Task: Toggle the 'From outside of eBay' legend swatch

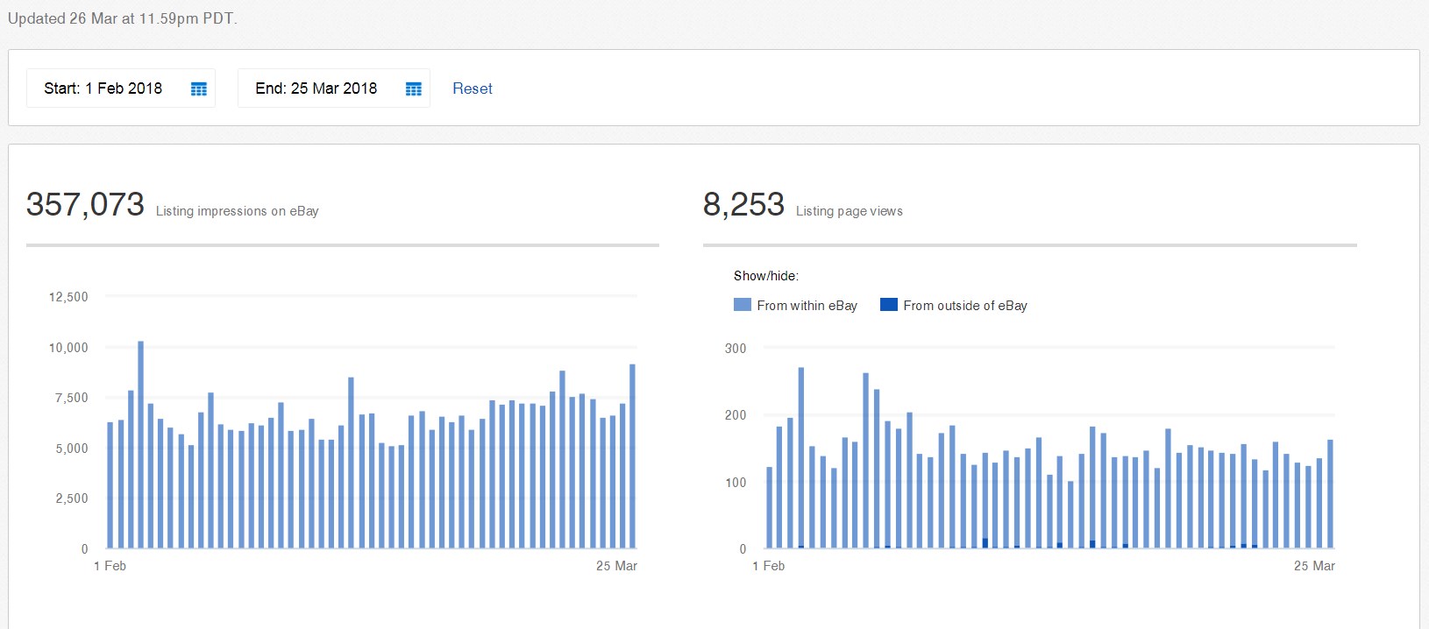Action: (889, 305)
